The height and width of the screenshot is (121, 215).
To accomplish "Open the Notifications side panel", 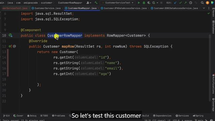I will [213, 84].
